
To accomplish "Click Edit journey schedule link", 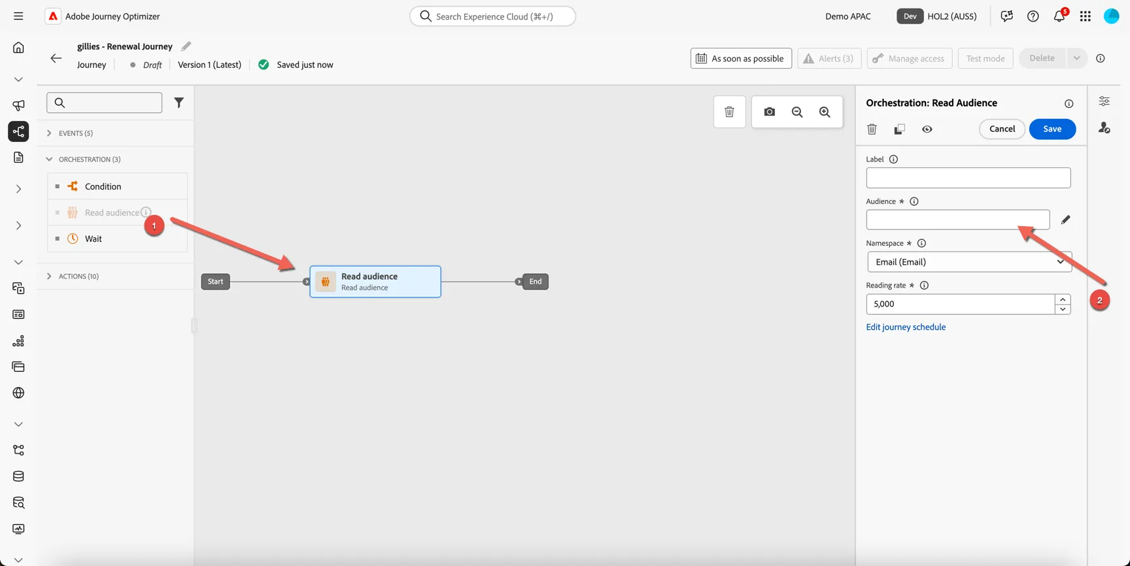I will coord(906,327).
